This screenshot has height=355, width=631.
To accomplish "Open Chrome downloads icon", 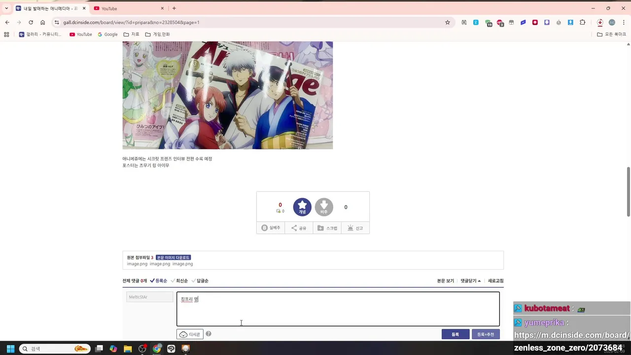I will click(x=600, y=22).
